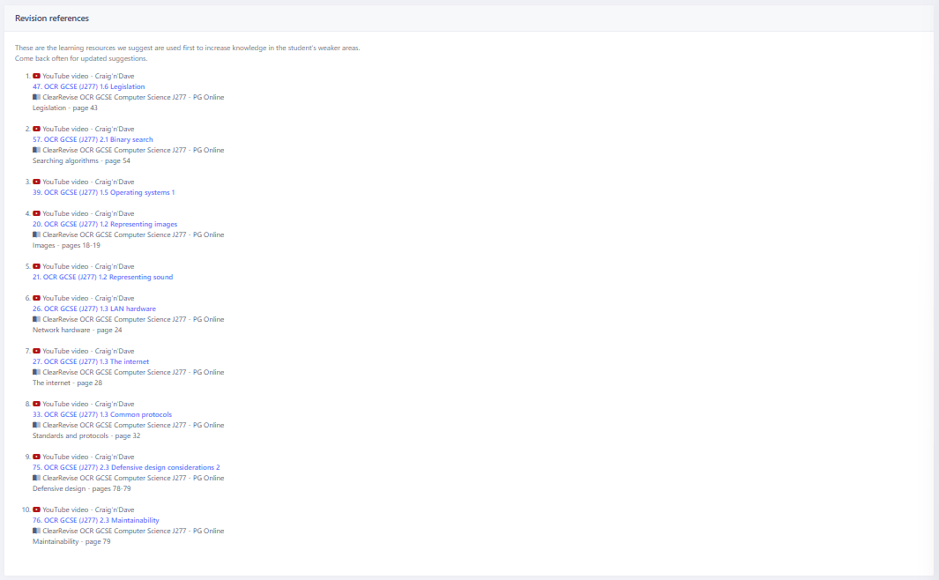Click YouTube icon above the Binary search link
The width and height of the screenshot is (939, 580).
click(36, 129)
